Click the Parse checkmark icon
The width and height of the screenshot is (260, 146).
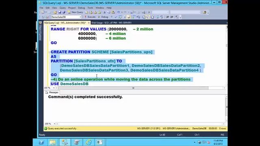tap(116, 17)
